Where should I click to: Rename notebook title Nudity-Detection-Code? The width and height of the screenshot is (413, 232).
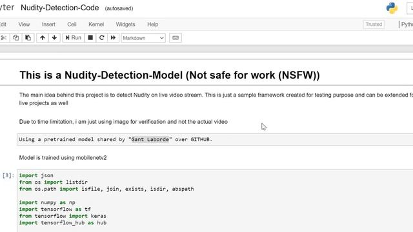point(60,8)
